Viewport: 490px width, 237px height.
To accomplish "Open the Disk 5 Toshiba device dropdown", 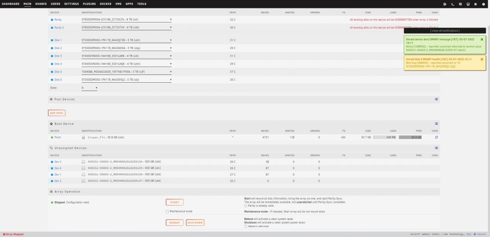I will (126, 72).
